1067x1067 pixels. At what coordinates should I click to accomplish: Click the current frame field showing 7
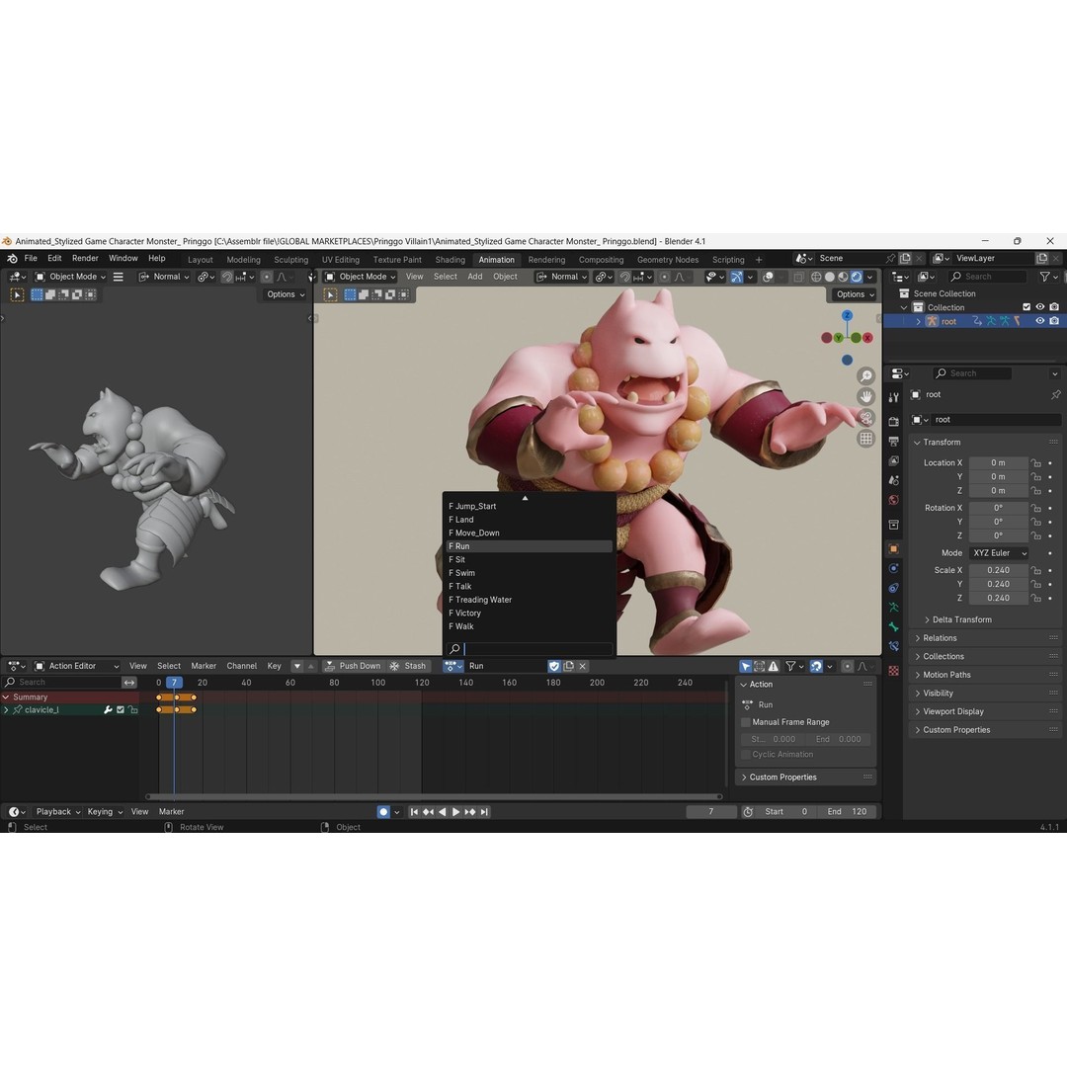(711, 812)
